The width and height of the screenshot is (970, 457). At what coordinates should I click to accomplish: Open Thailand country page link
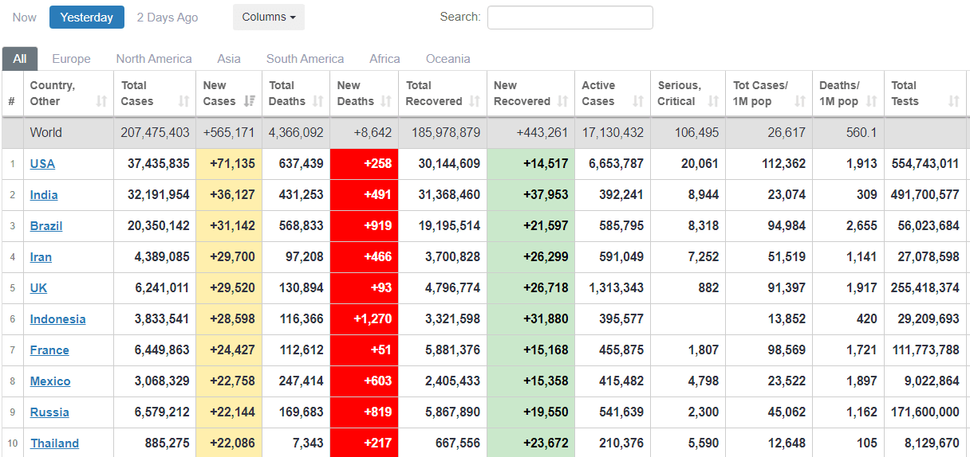point(54,443)
